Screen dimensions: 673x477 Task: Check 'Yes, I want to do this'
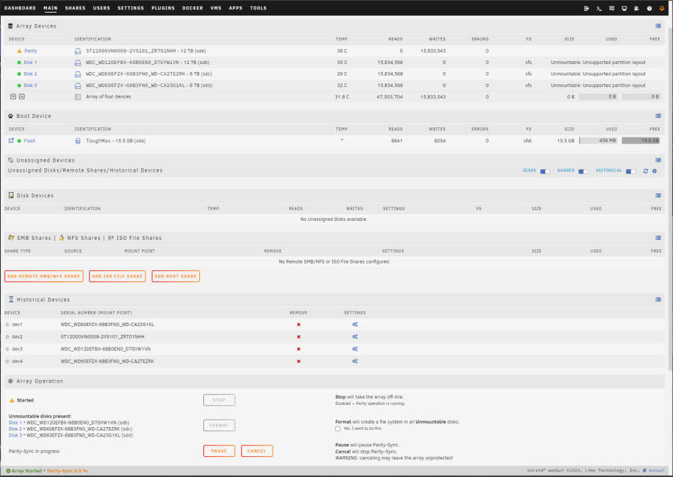click(x=338, y=429)
